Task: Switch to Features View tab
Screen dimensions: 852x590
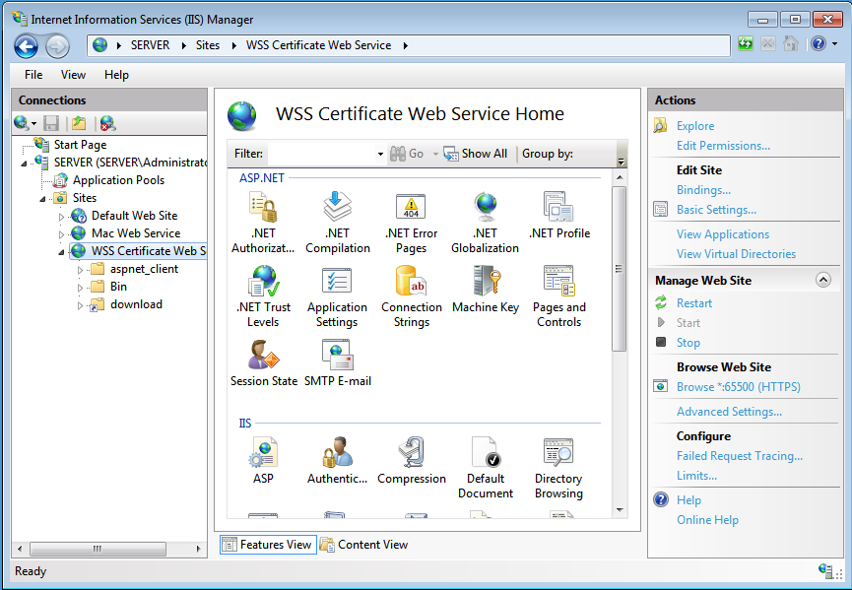Action: pyautogui.click(x=269, y=545)
